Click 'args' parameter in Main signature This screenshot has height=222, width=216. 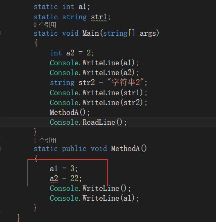tap(148, 34)
